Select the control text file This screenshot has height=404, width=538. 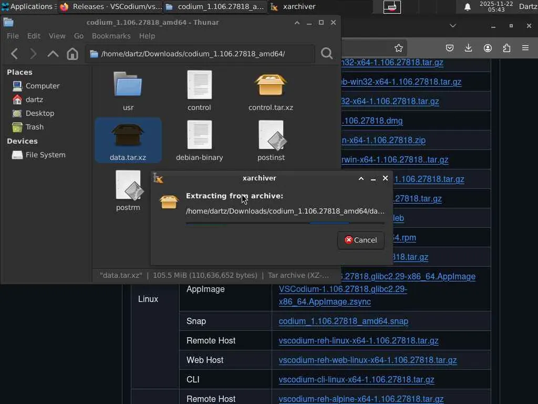point(199,90)
